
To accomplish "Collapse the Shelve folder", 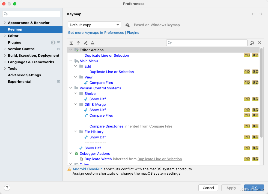I will (76, 93).
